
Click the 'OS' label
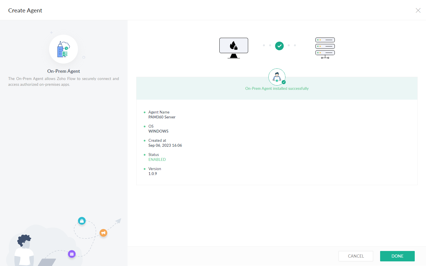pos(151,126)
